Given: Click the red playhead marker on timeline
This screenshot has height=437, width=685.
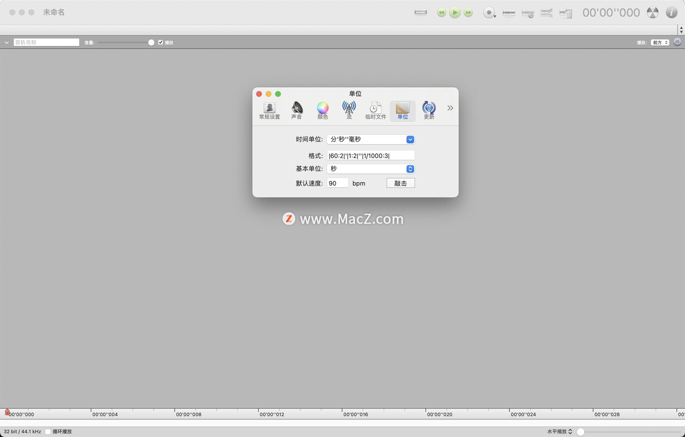Looking at the screenshot, I should 7,412.
